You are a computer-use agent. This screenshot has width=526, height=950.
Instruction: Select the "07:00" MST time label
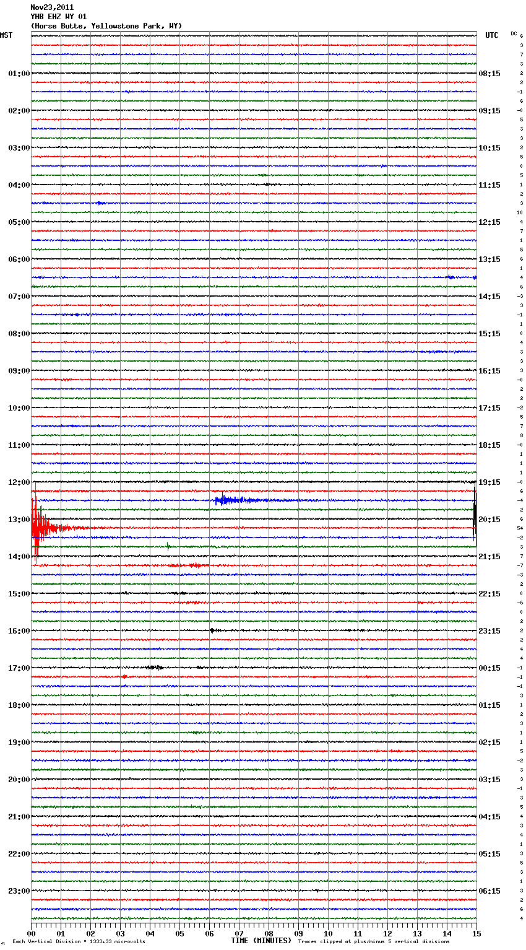click(x=19, y=297)
